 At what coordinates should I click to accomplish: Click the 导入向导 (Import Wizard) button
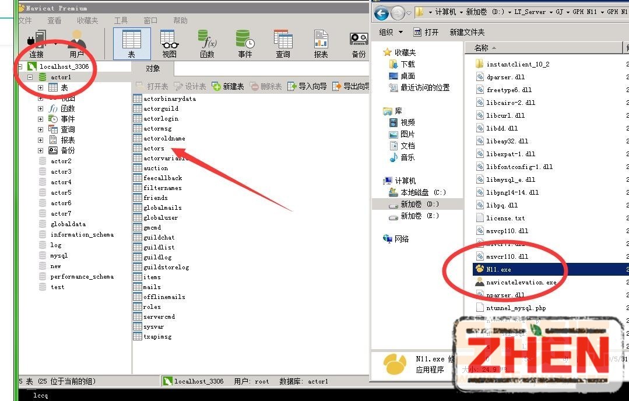307,86
